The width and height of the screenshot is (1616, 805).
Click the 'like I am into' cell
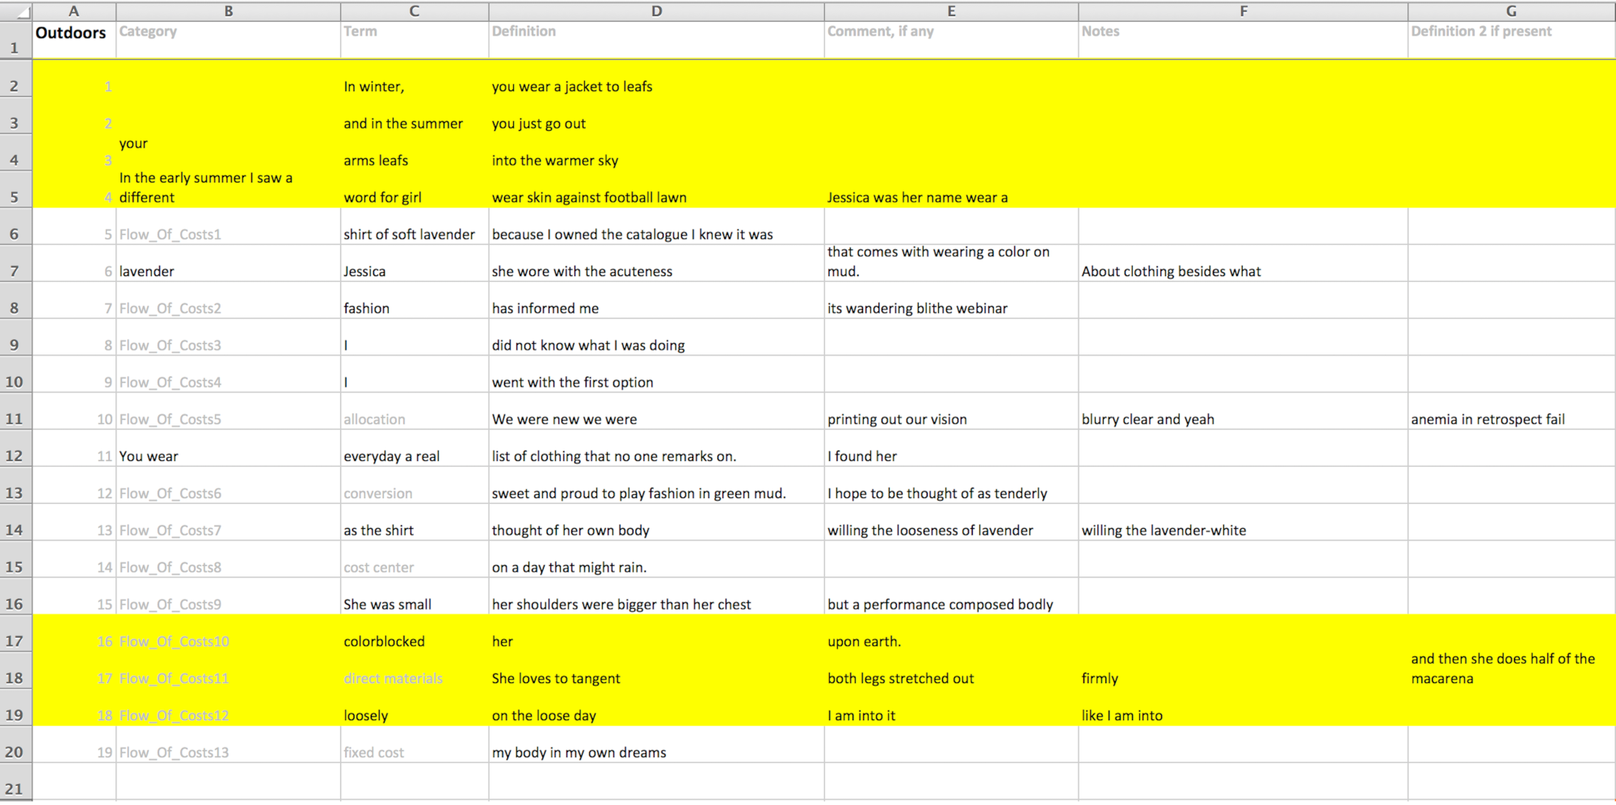(1243, 708)
